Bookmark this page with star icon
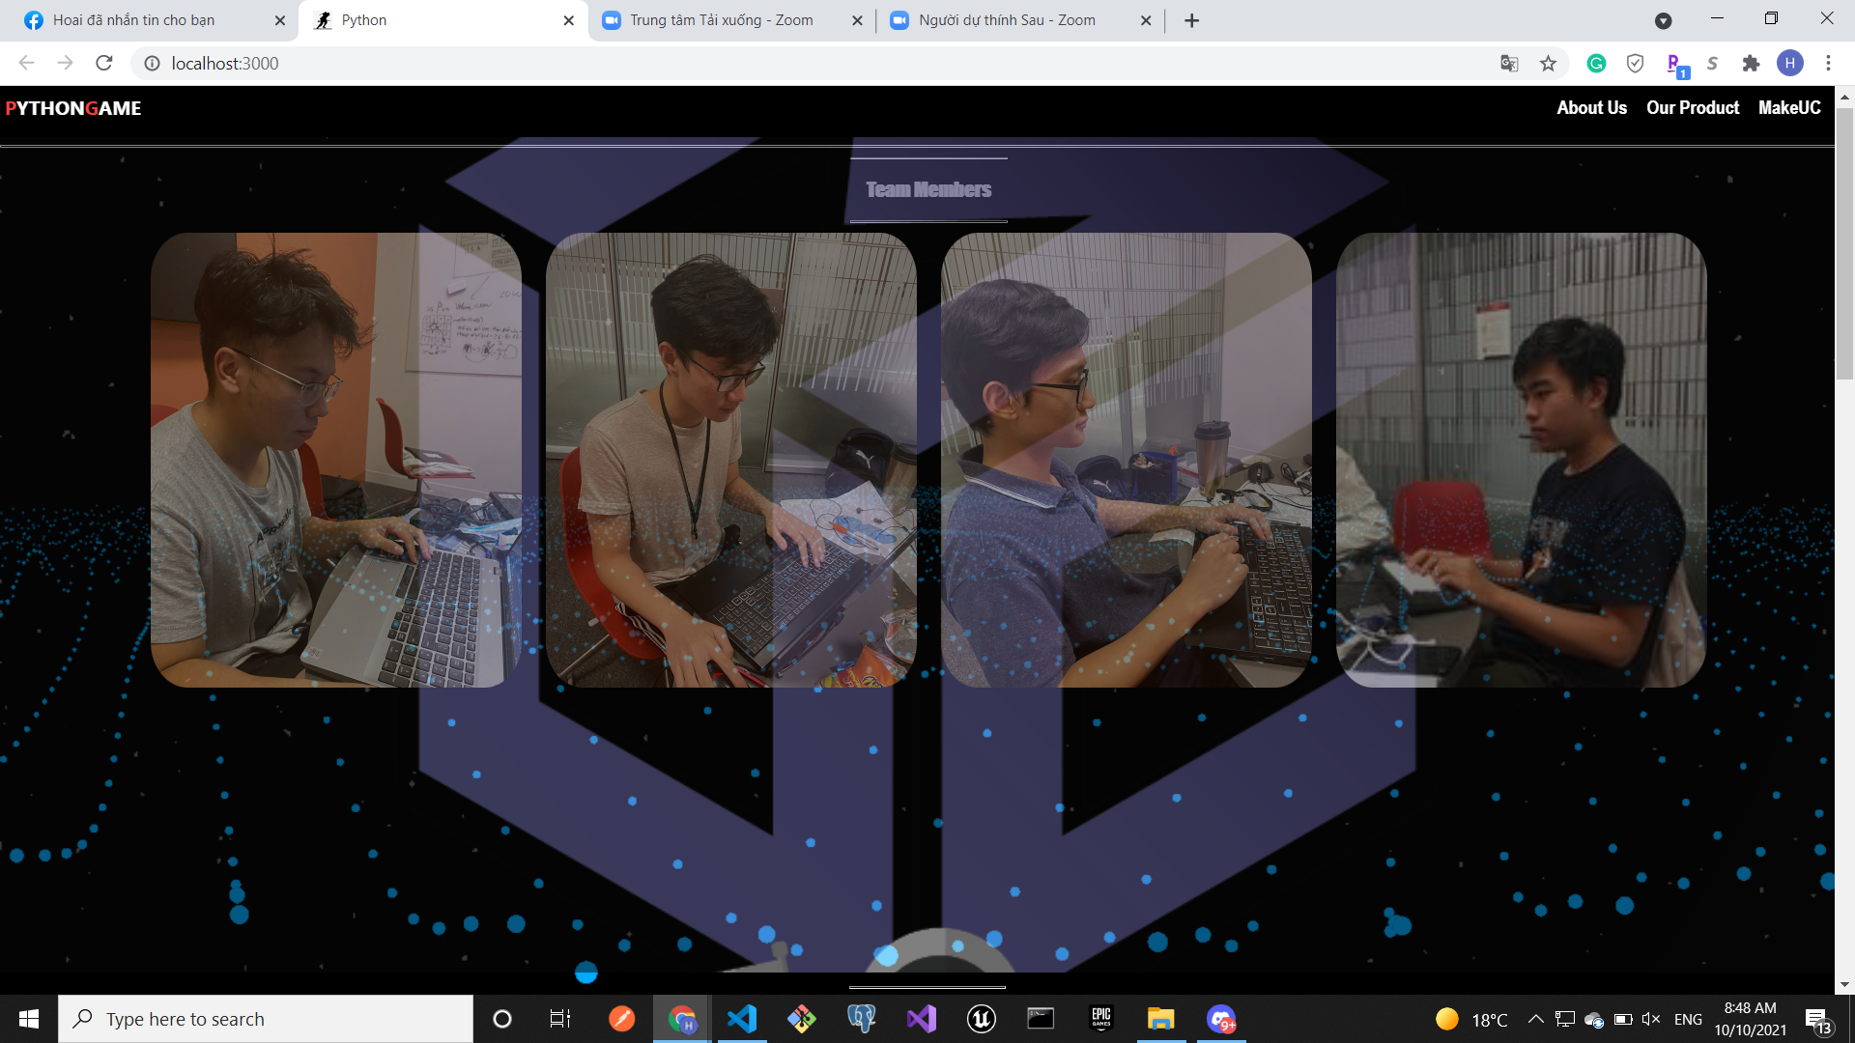The image size is (1855, 1043). [1549, 64]
